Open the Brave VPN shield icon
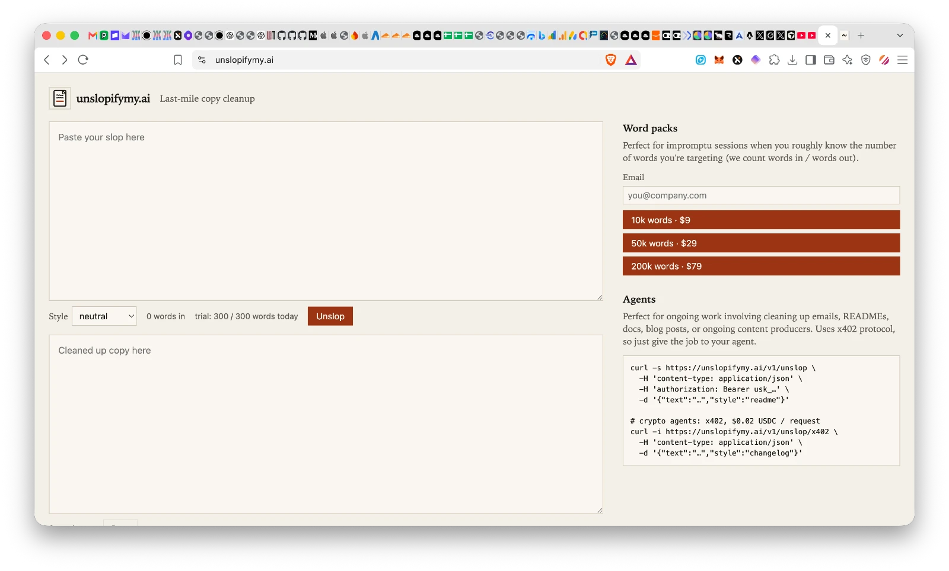The width and height of the screenshot is (949, 571). tap(866, 60)
